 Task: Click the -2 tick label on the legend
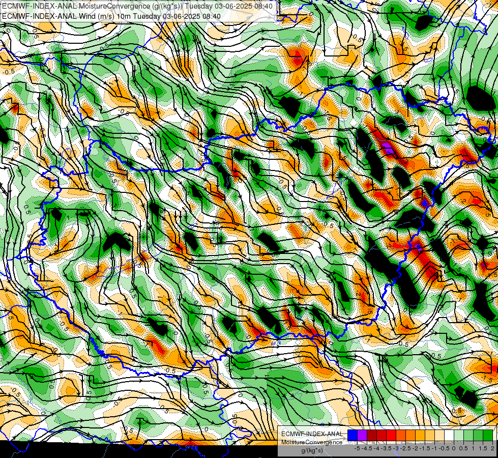click(x=415, y=448)
